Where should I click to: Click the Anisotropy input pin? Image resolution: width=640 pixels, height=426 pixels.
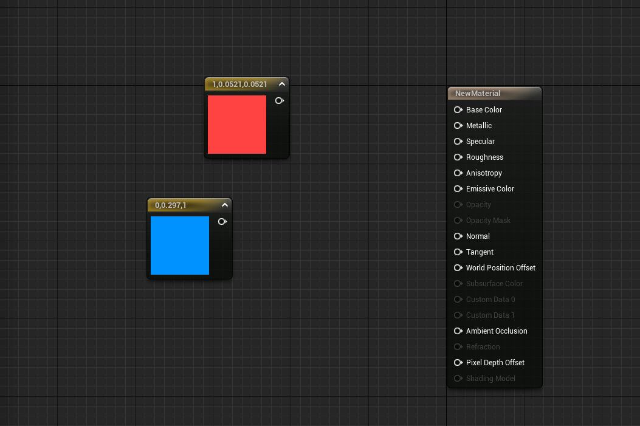(458, 173)
